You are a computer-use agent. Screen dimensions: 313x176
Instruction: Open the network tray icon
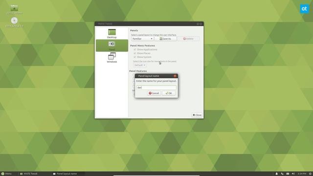click(x=282, y=174)
